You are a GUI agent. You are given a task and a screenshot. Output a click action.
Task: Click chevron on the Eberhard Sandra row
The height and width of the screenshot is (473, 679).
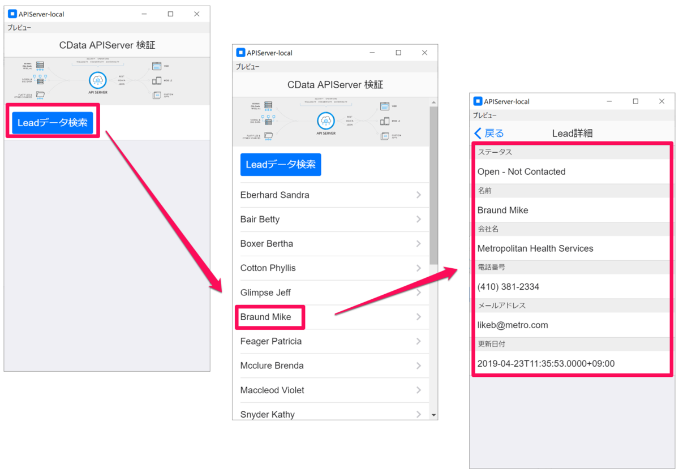pos(419,195)
